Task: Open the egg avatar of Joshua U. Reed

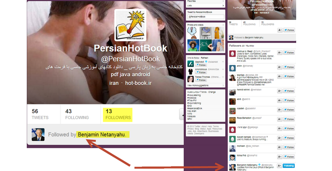Action: [x=232, y=54]
